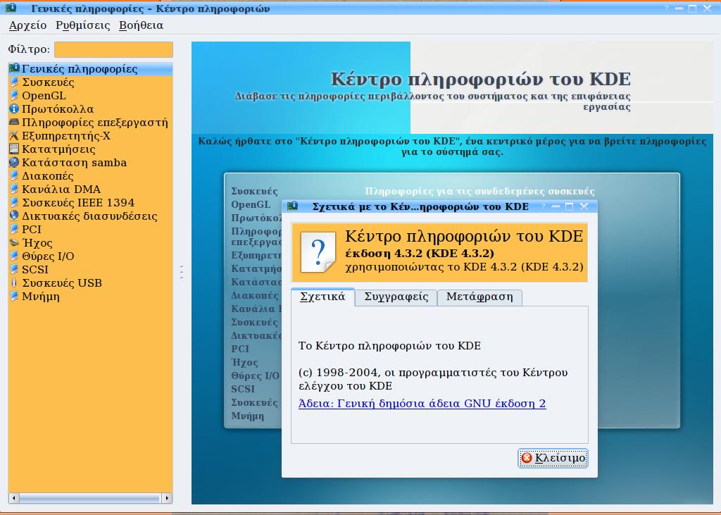Screen dimensions: 721x515
Task: Click the Κλείσιμο button
Action: (553, 458)
